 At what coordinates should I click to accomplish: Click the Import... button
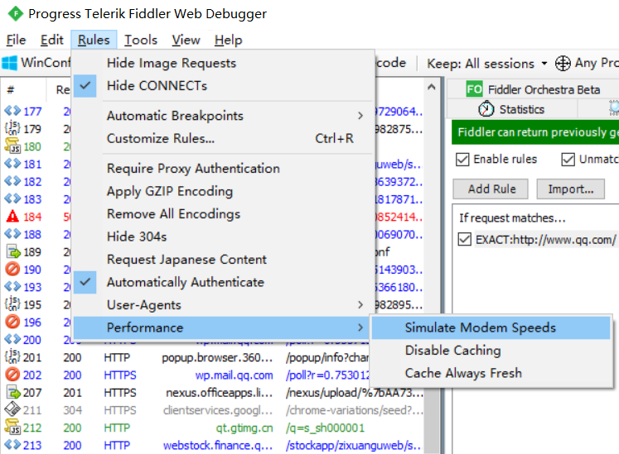coord(570,189)
